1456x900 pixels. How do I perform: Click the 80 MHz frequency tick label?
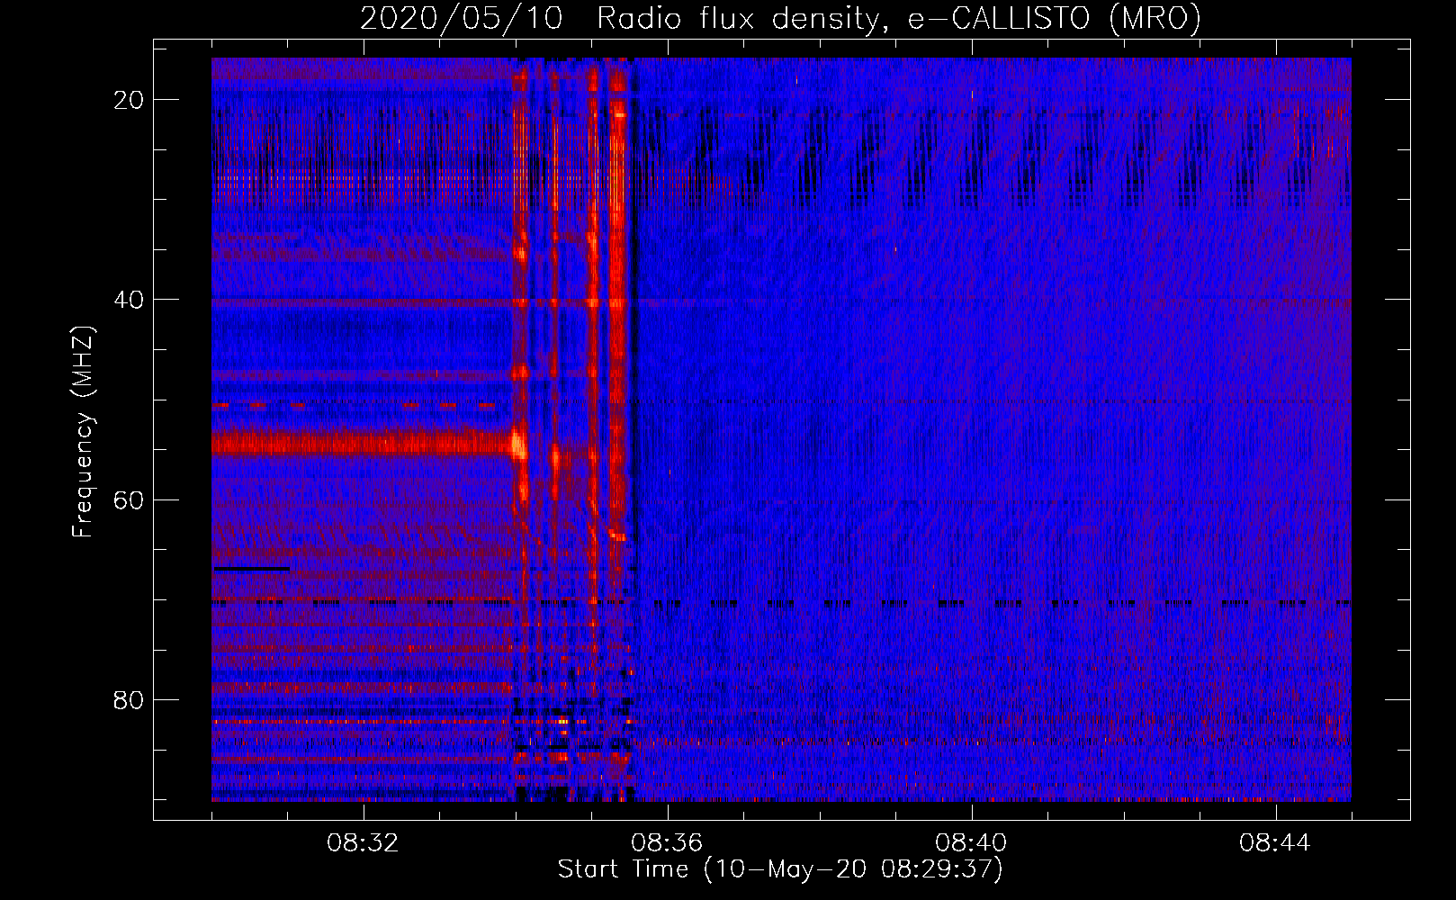tap(129, 699)
